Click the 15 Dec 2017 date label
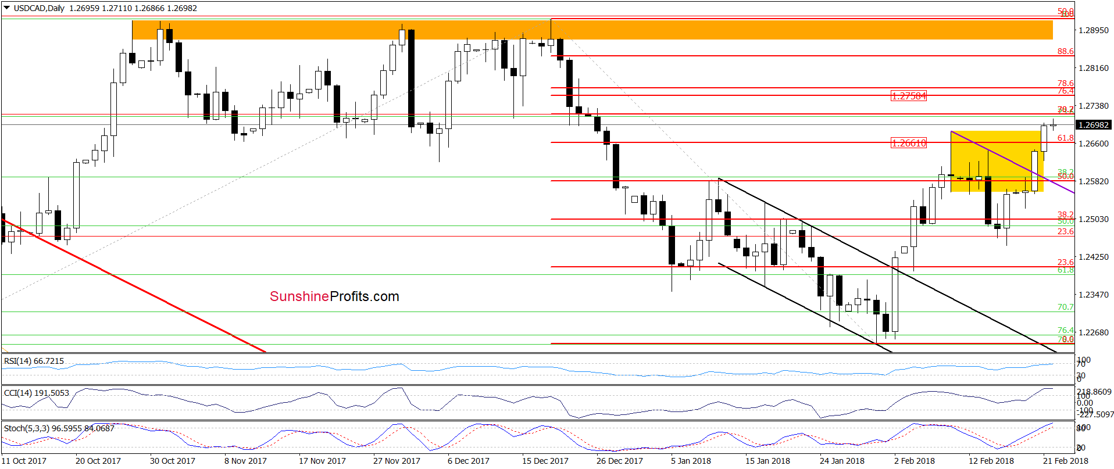Screen dimensions: 1114x469 click(x=545, y=461)
